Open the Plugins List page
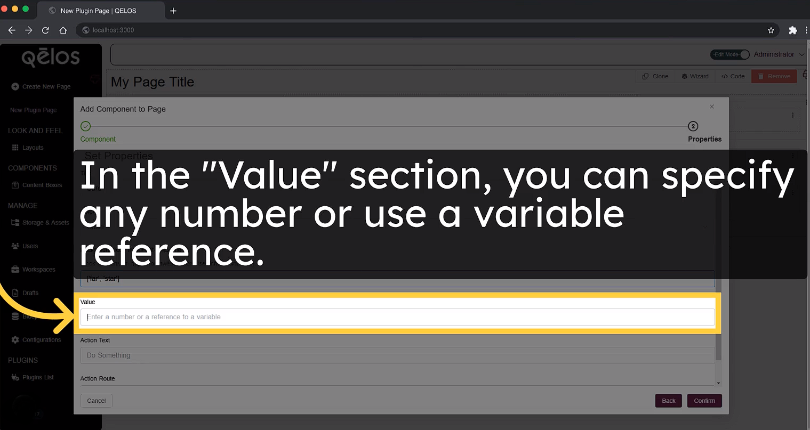Screen dimensions: 810x430 tap(37, 377)
